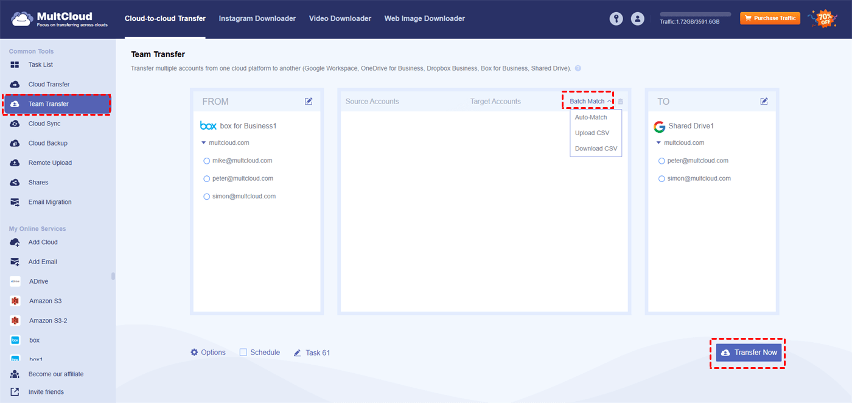Click the Source Accounts column header
852x403 pixels.
(372, 102)
